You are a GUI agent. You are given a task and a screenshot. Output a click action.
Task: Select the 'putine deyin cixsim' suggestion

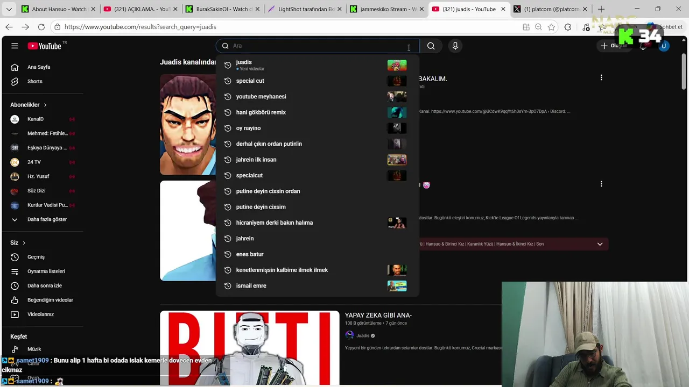(317, 207)
